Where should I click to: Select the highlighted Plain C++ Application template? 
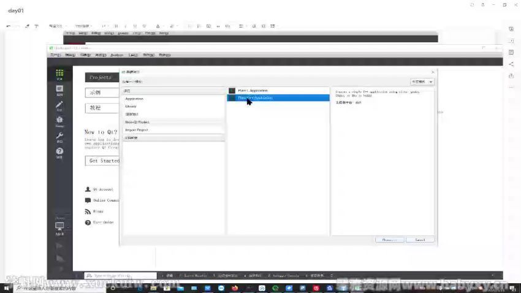tap(278, 97)
